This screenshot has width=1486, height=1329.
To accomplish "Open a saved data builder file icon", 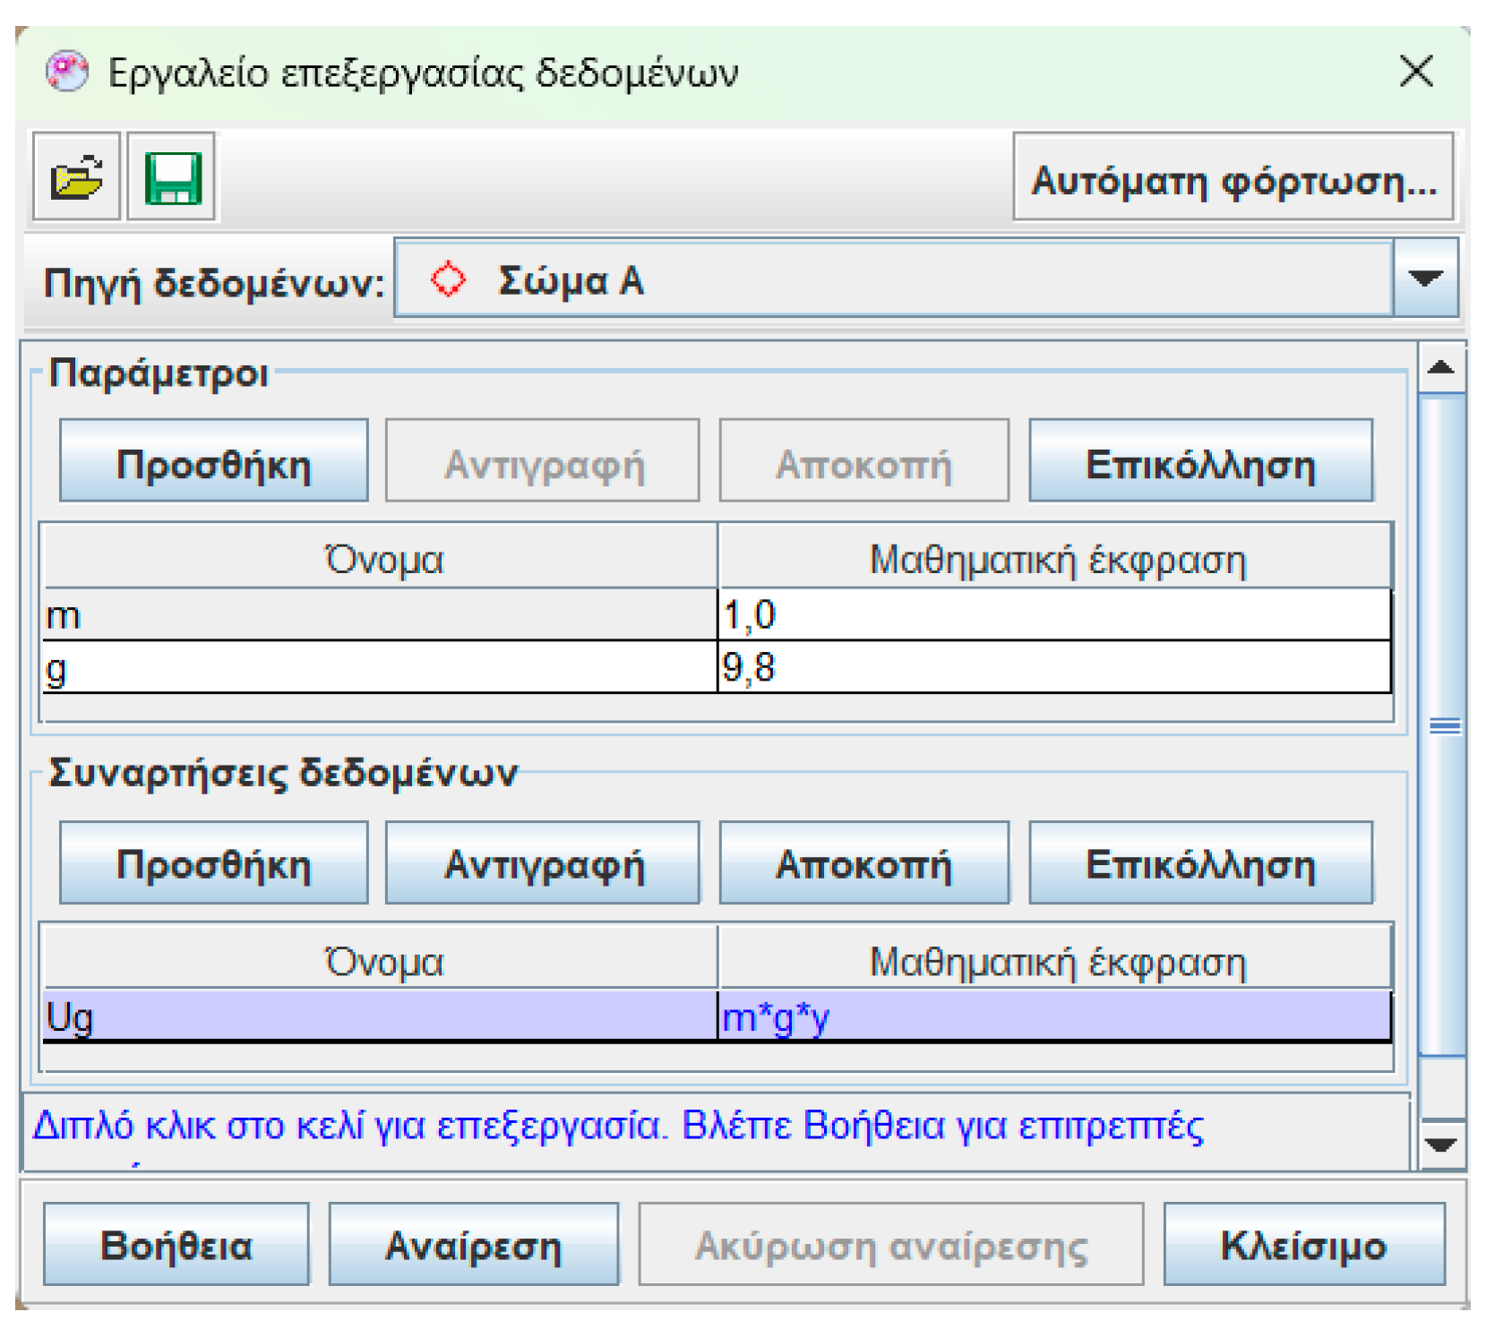I will [77, 176].
